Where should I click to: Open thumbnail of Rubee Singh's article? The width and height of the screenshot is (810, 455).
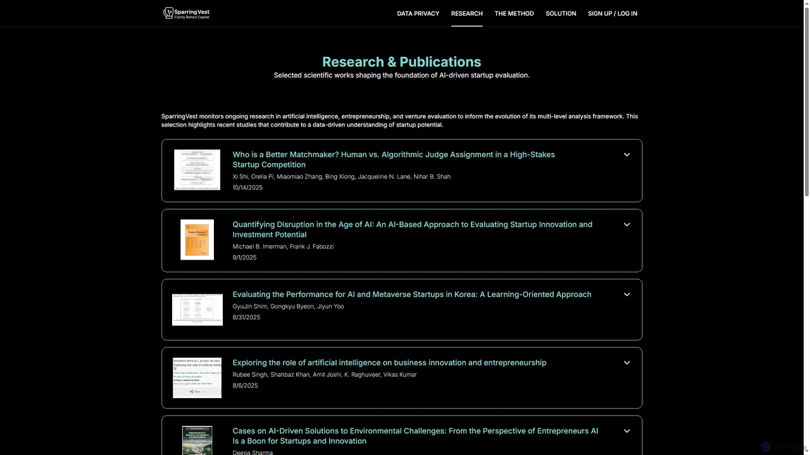197,378
